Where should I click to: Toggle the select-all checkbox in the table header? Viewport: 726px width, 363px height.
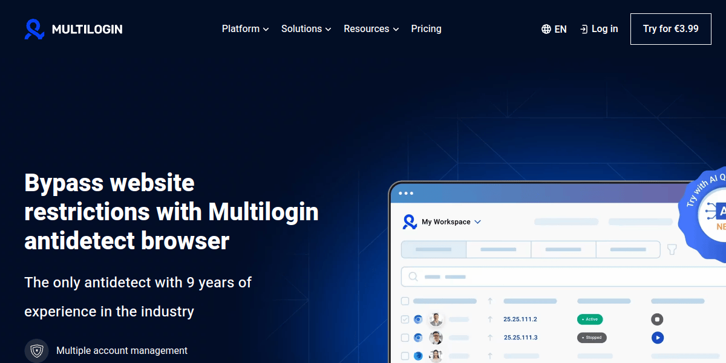click(405, 301)
